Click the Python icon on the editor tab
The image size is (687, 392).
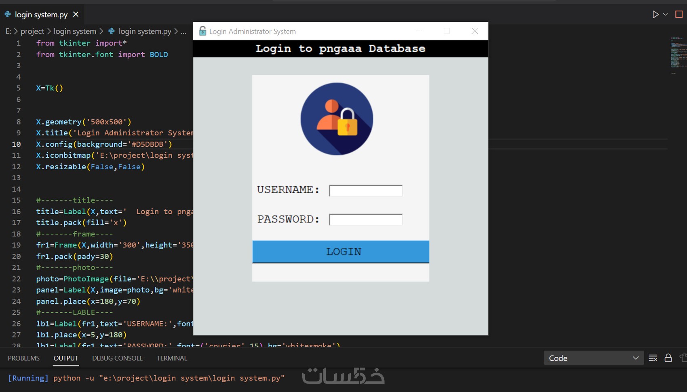click(x=8, y=15)
